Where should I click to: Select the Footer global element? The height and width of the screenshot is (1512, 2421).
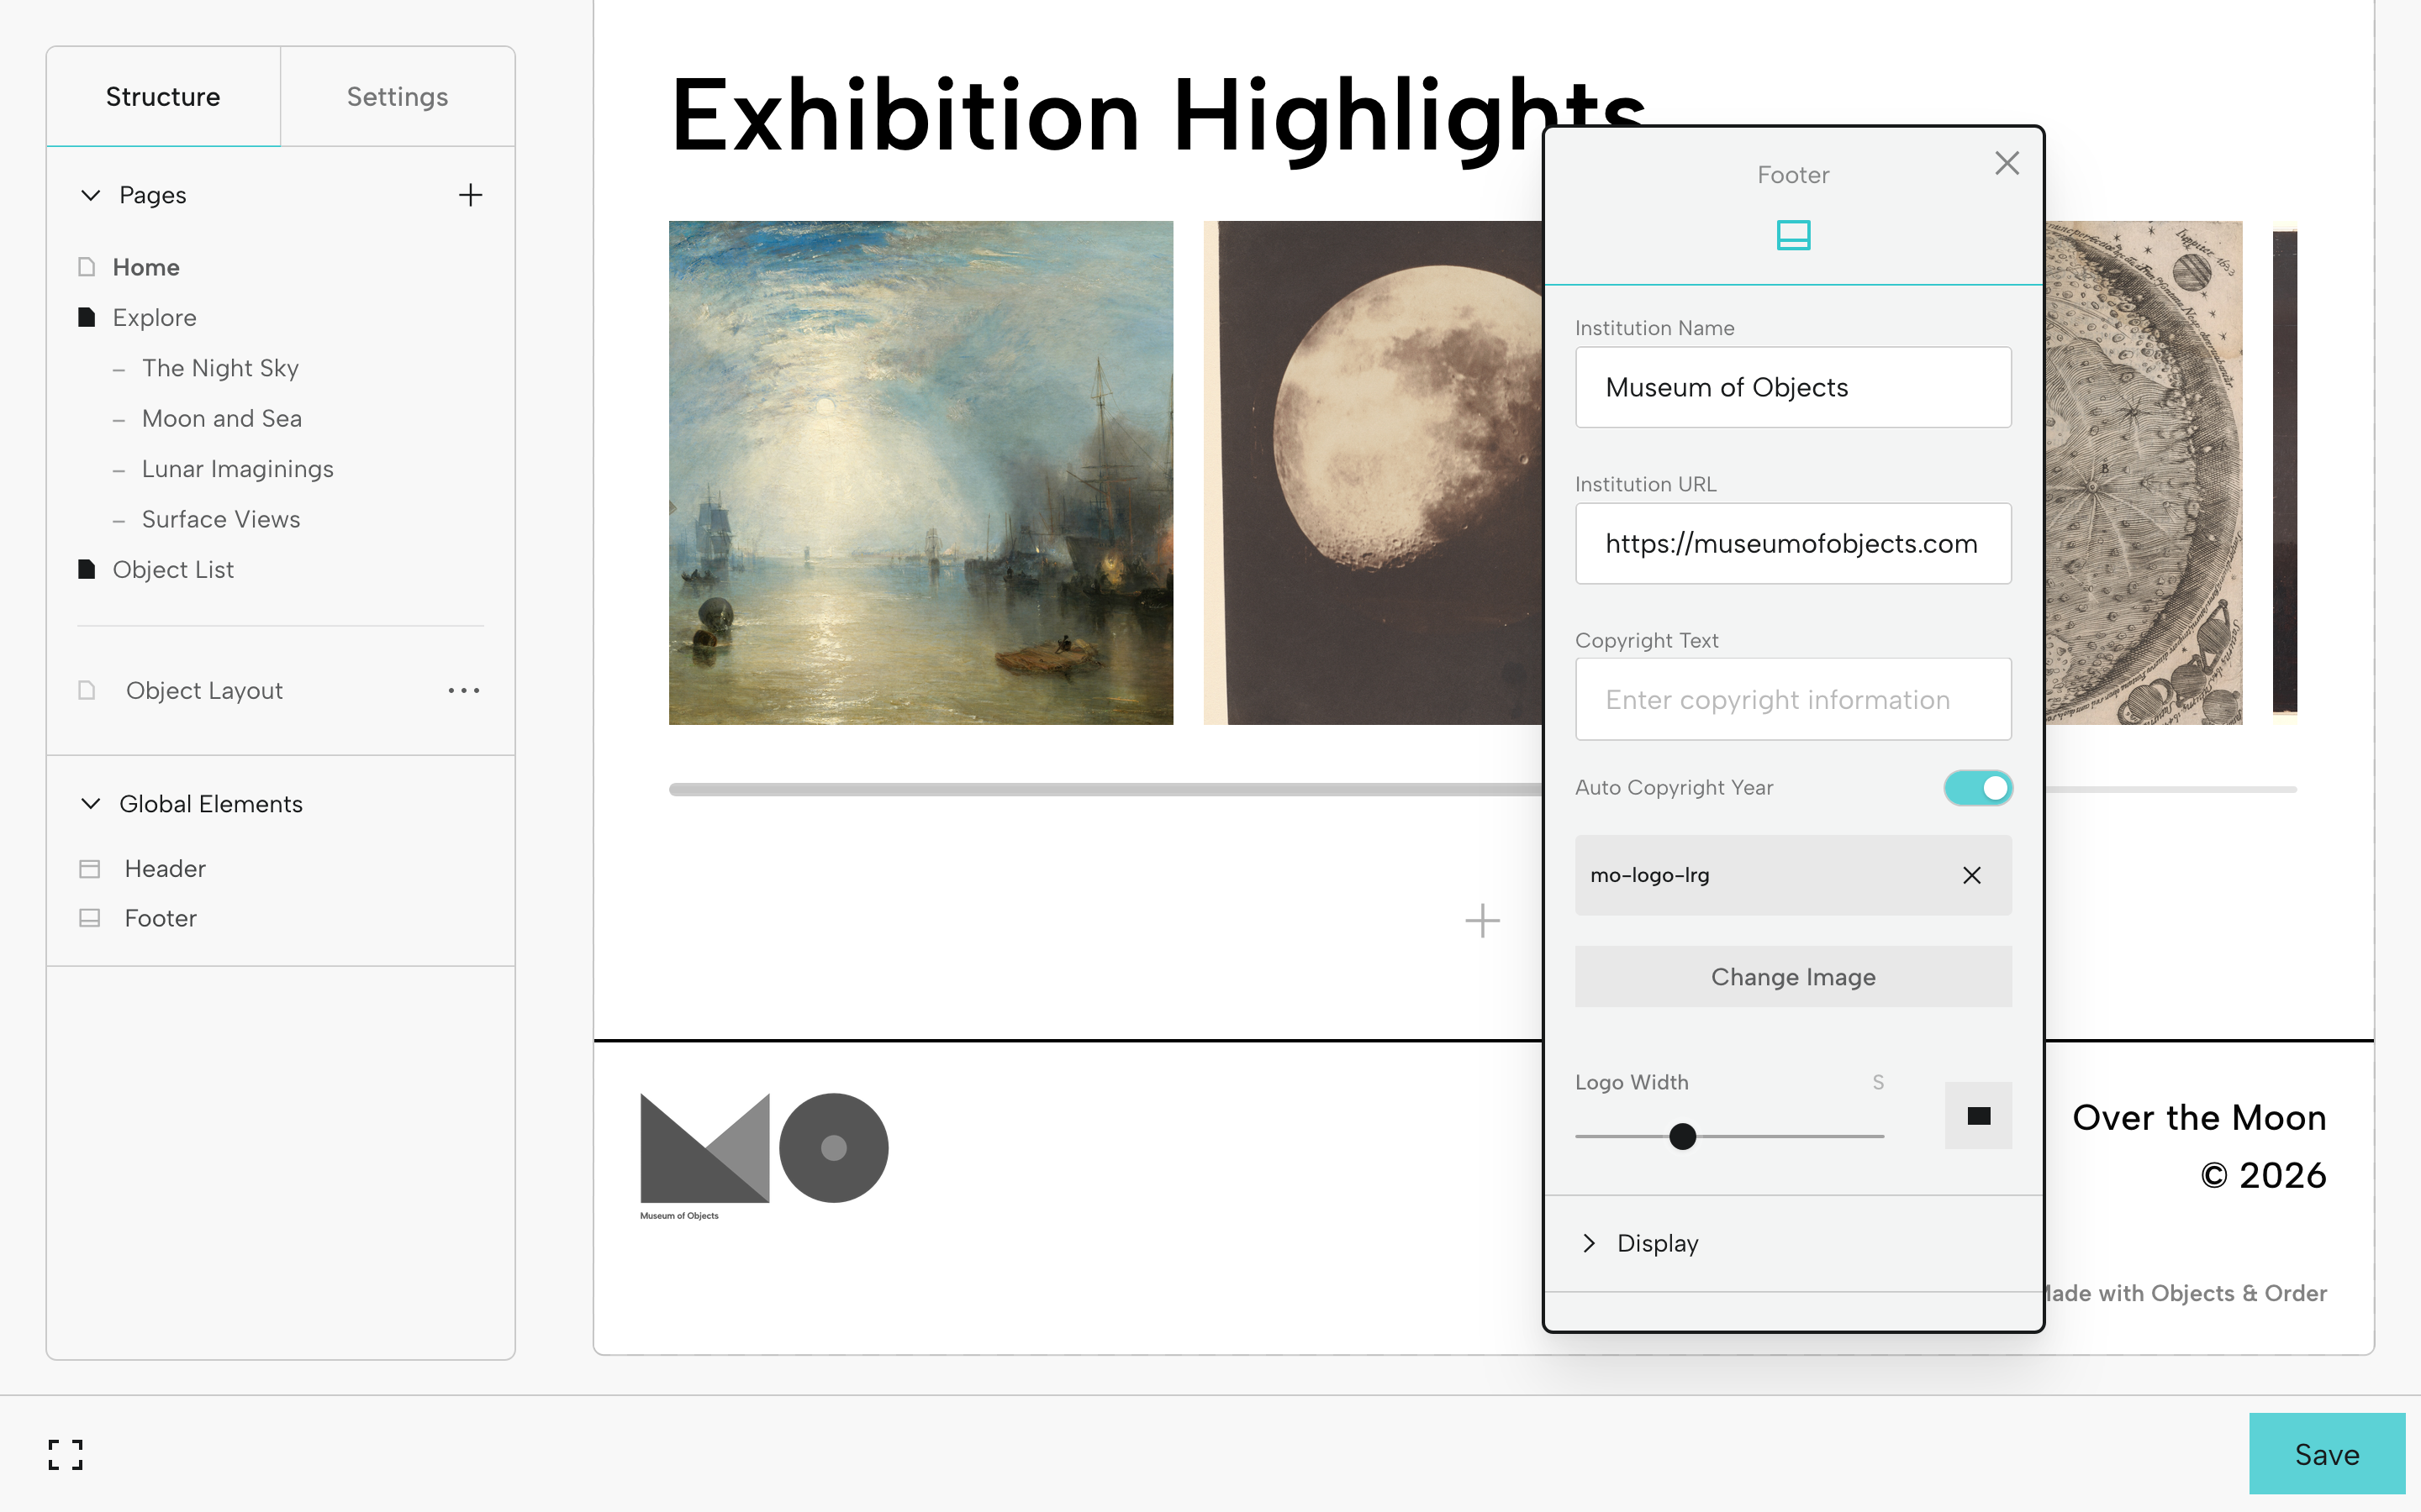[160, 918]
